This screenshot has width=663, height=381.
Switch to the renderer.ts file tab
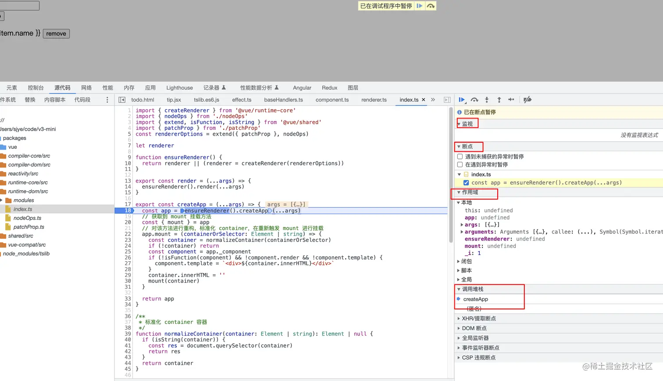pos(374,100)
